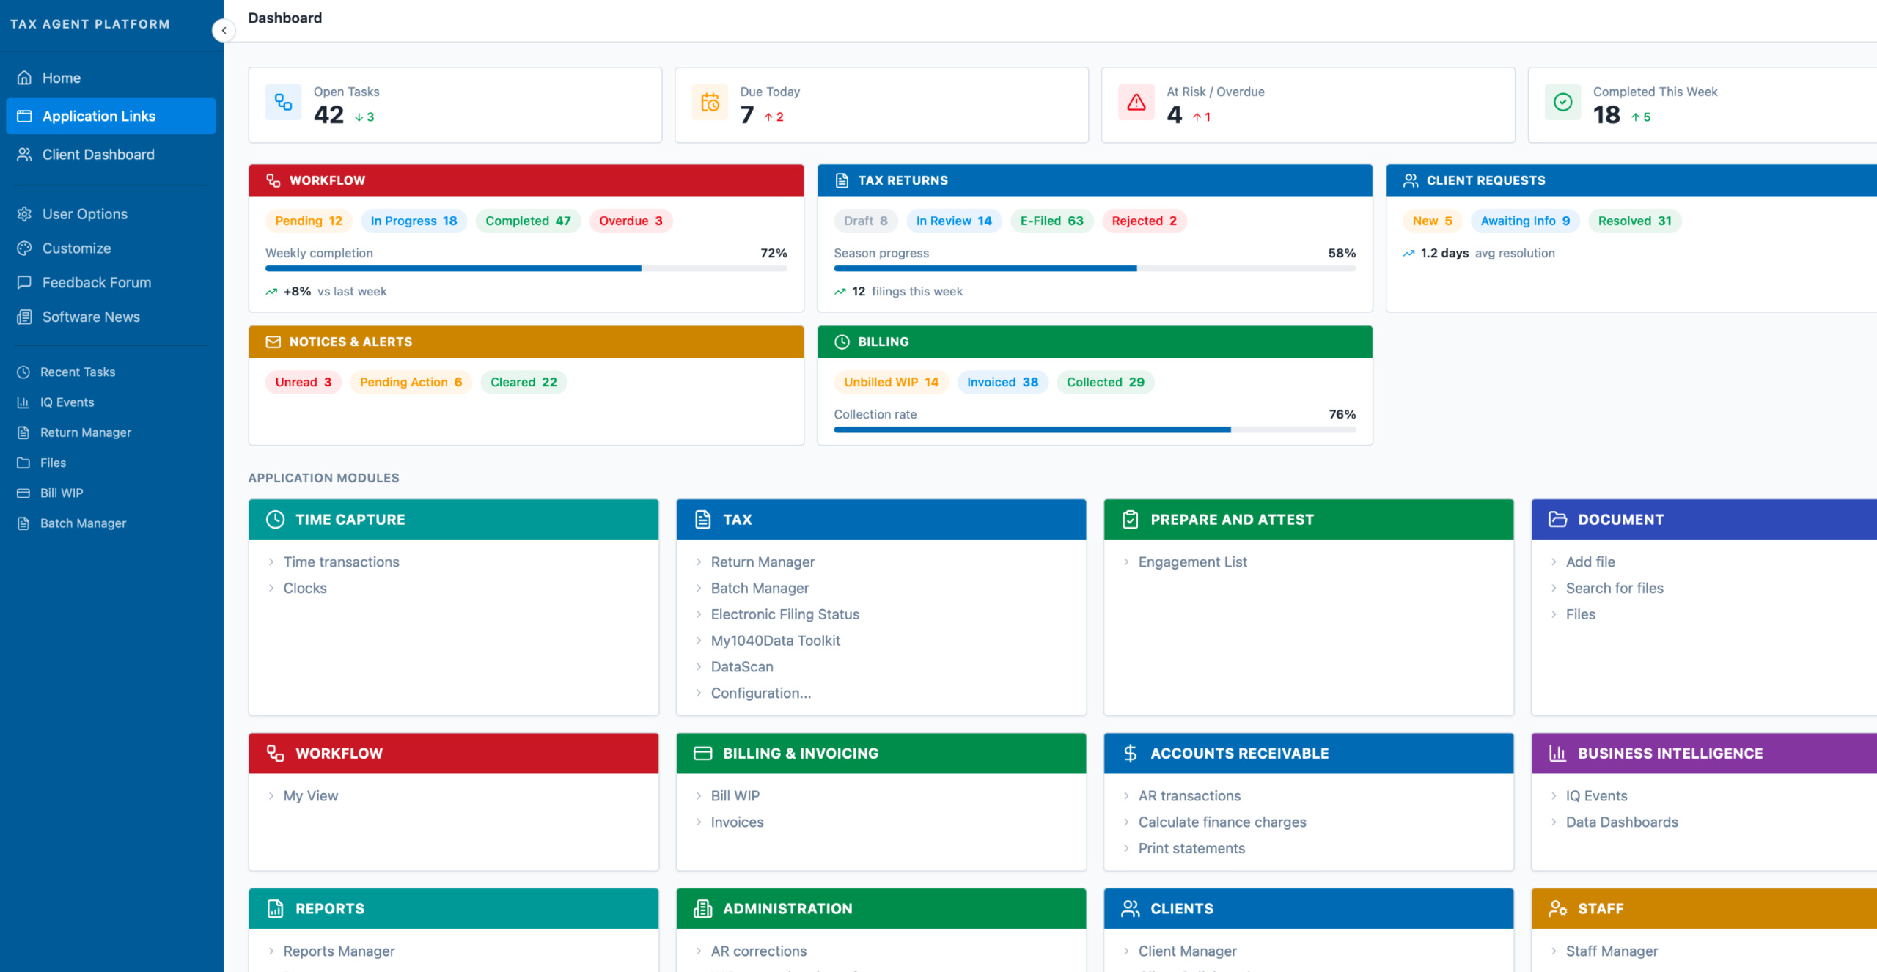The height and width of the screenshot is (972, 1877).
Task: Click the chevron beside Calculate finance charges
Action: click(1126, 822)
